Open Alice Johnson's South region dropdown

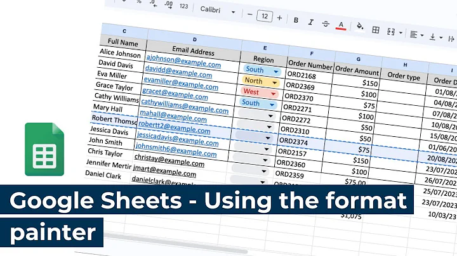click(x=275, y=72)
